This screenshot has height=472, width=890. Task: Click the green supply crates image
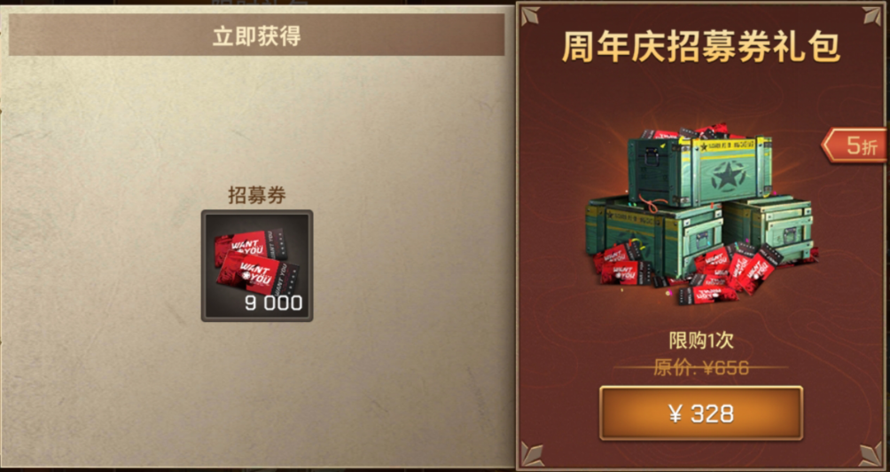pos(701,216)
